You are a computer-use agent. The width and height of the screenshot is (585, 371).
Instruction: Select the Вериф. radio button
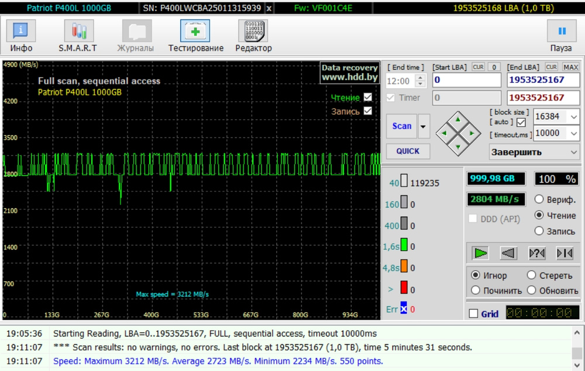[539, 199]
